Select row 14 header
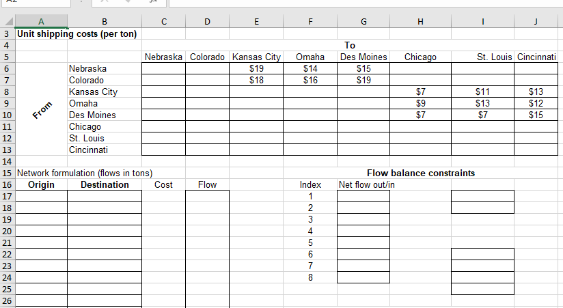The height and width of the screenshot is (308, 563). [8, 162]
